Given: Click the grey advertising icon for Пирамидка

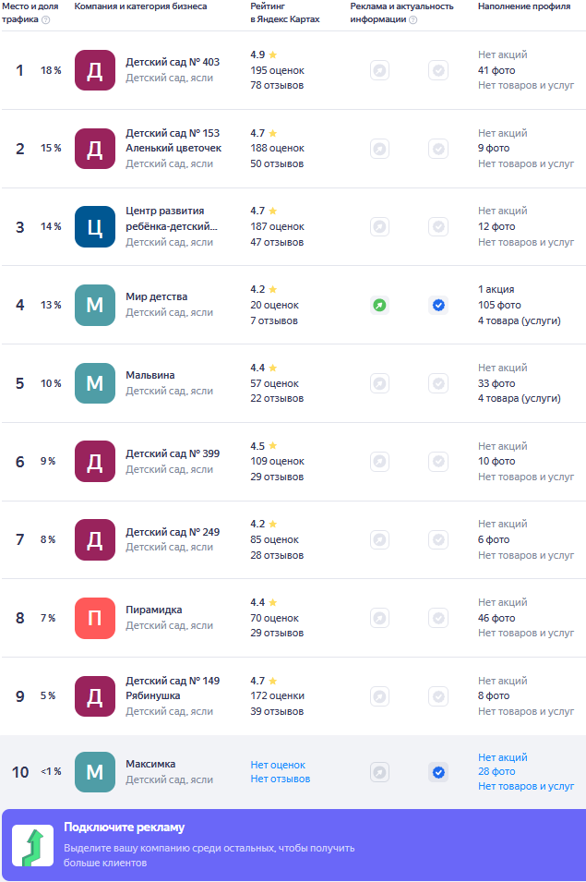Looking at the screenshot, I should (x=379, y=618).
